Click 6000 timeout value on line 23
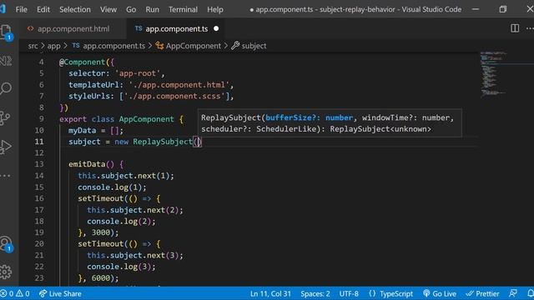Screen dimensions: 534x300 (x=101, y=278)
